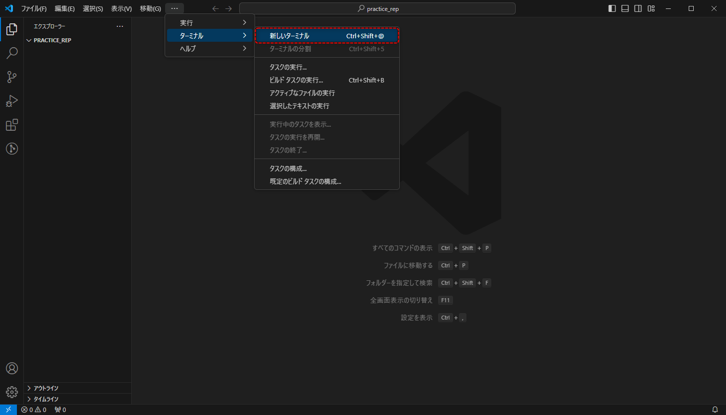The image size is (726, 415).
Task: Open the Explorer view in activity bar
Action: [12, 29]
